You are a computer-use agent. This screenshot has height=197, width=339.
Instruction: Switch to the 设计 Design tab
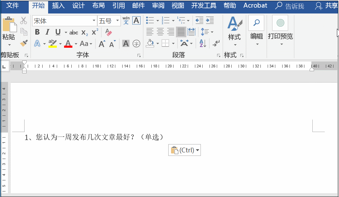point(79,6)
